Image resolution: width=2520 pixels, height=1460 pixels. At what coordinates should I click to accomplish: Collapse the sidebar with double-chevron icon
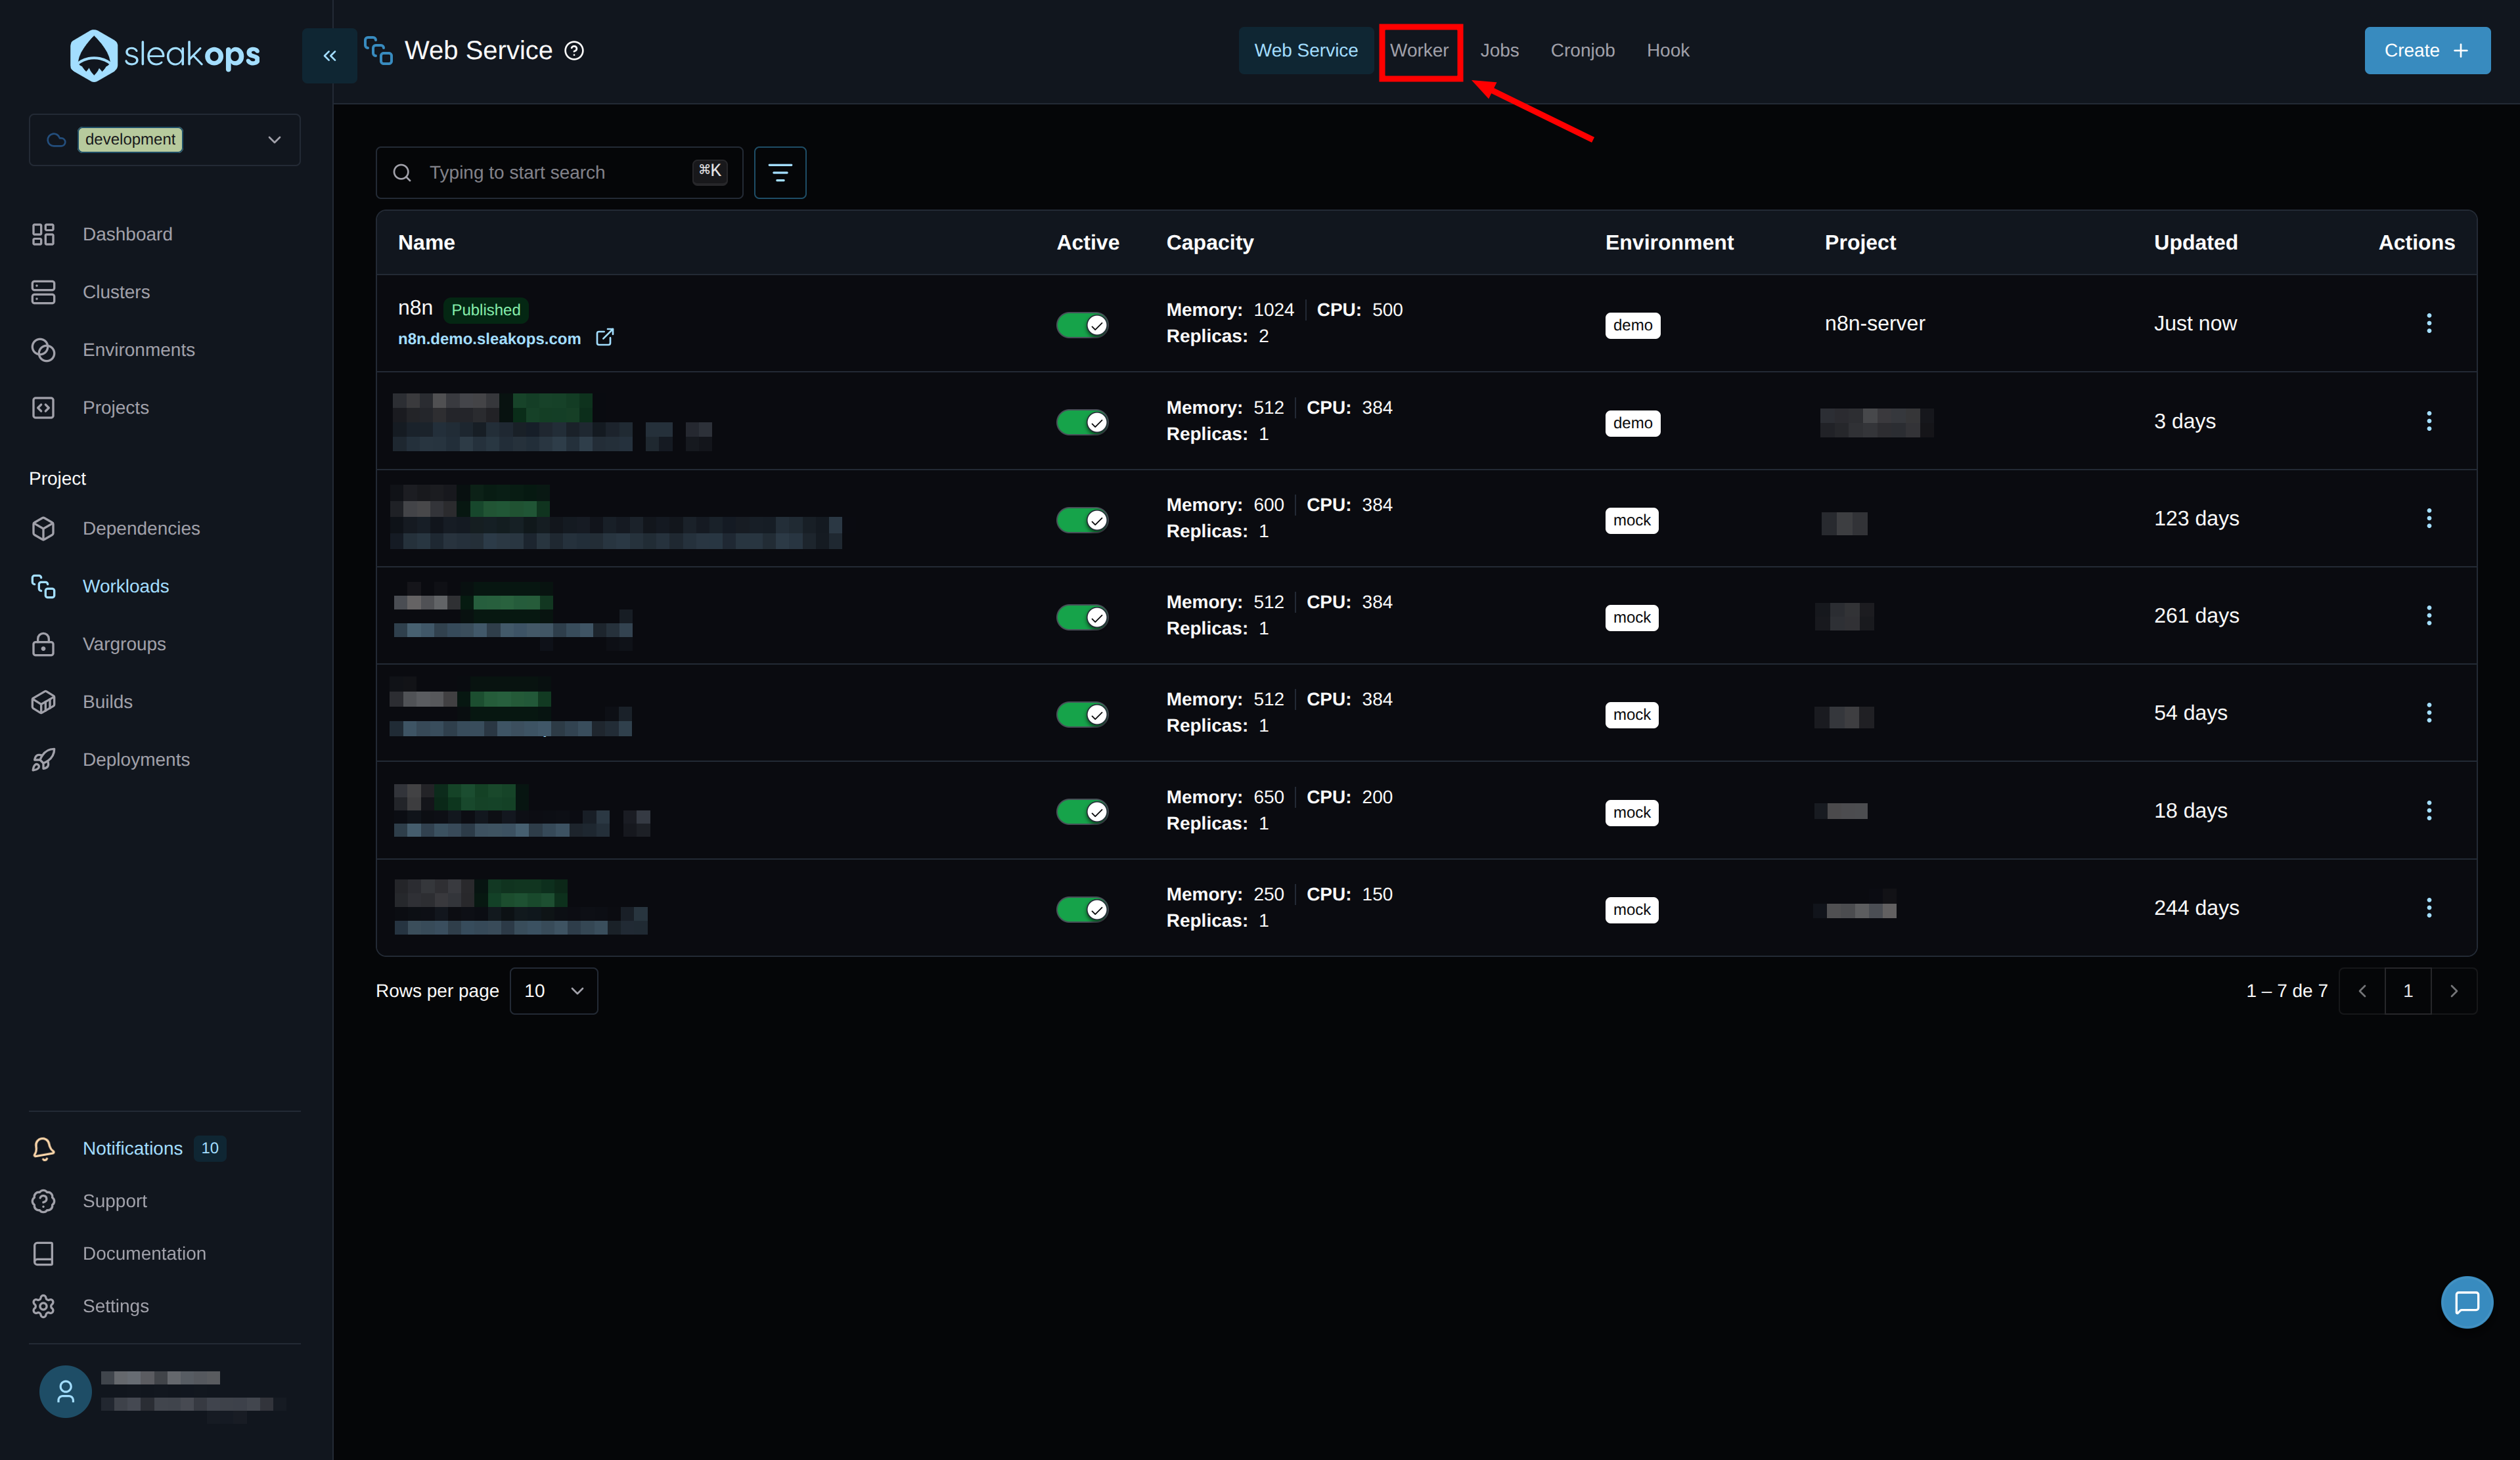(329, 56)
